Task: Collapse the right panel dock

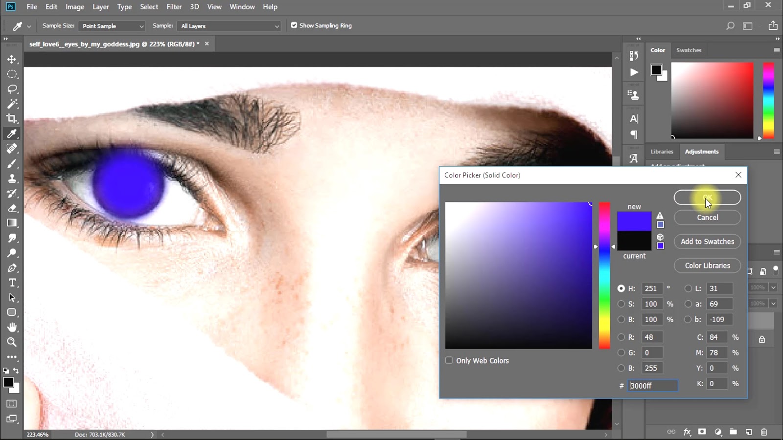Action: coord(638,38)
